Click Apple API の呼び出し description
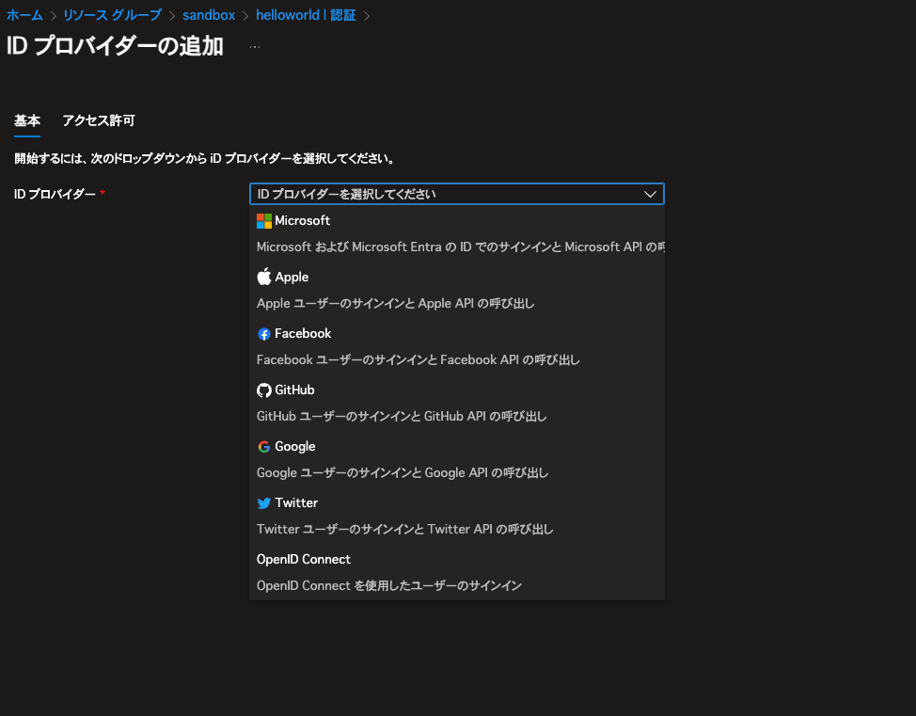916x716 pixels. click(x=396, y=303)
